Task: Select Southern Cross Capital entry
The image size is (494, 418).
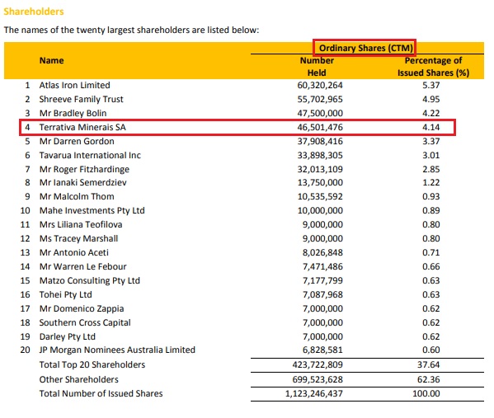Action: pyautogui.click(x=85, y=322)
